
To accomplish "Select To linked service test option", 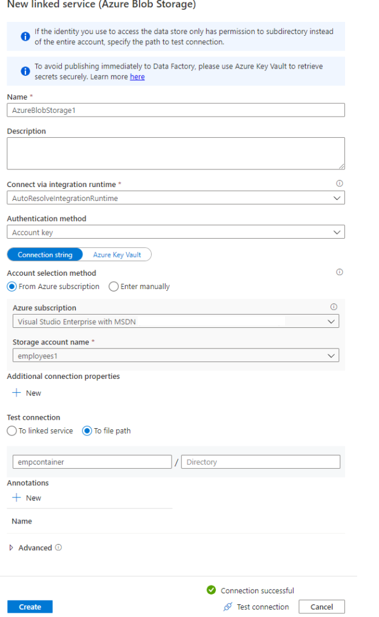I will pos(12,431).
